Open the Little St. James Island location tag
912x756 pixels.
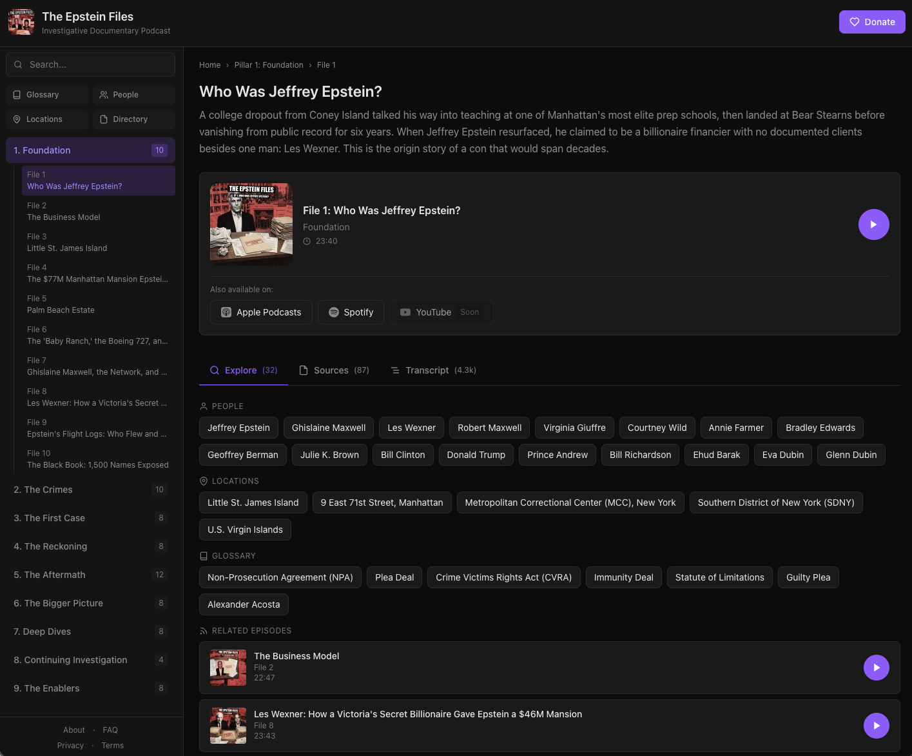tap(253, 502)
